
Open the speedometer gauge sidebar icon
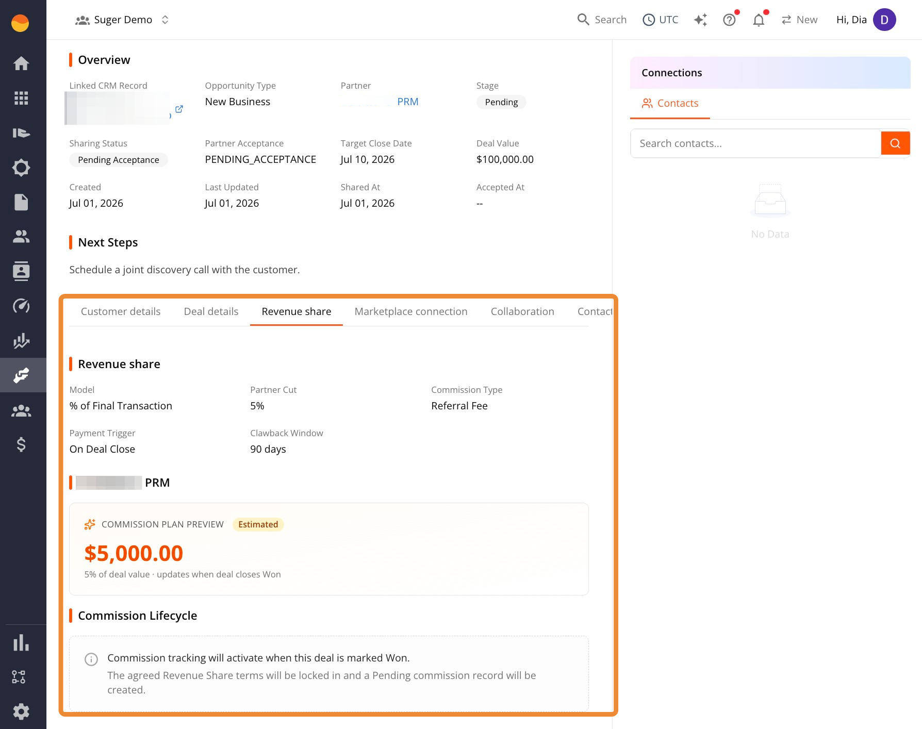pyautogui.click(x=21, y=306)
